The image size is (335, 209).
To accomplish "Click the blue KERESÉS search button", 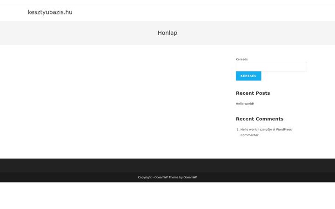I will click(248, 76).
